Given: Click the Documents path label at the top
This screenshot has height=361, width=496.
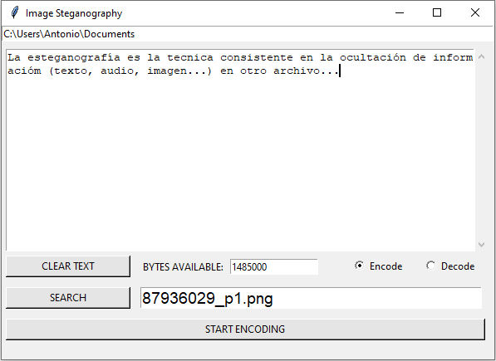Looking at the screenshot, I should (69, 34).
